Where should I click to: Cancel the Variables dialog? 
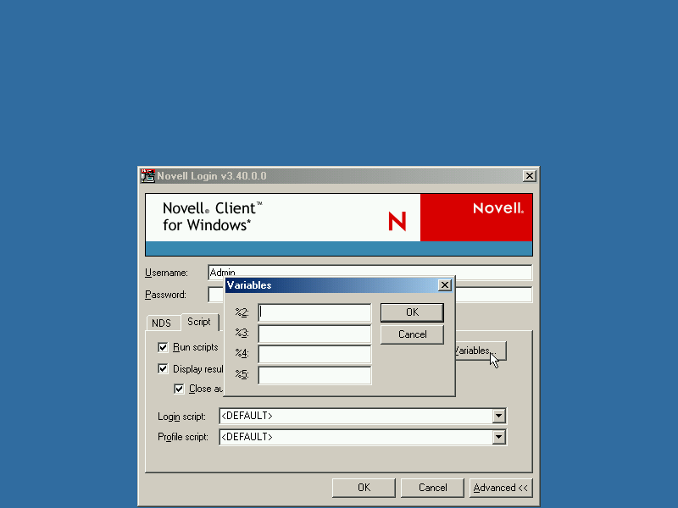[412, 334]
